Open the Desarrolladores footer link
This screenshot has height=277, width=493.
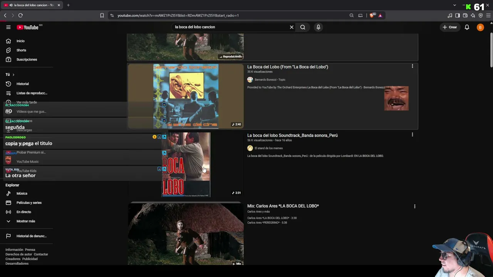coord(17,264)
